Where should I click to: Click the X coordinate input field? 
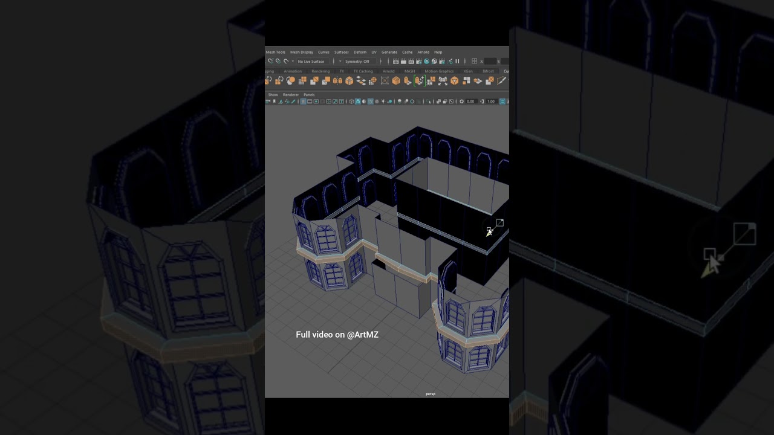(x=490, y=61)
